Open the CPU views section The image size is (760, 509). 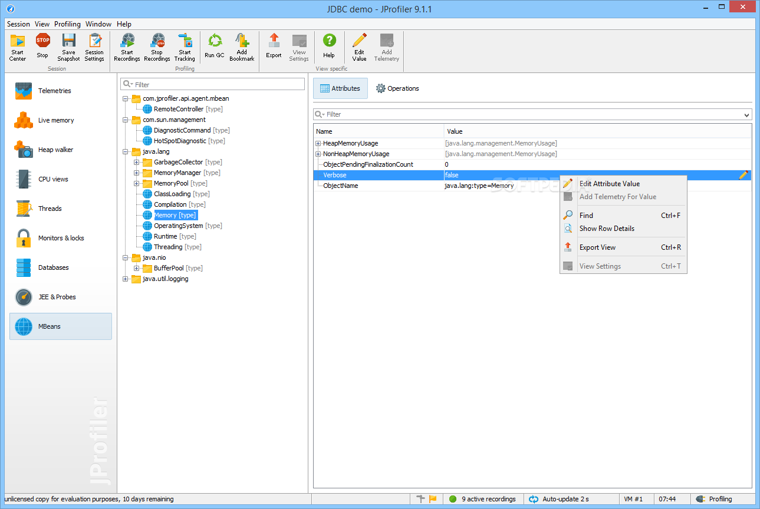[x=61, y=179]
